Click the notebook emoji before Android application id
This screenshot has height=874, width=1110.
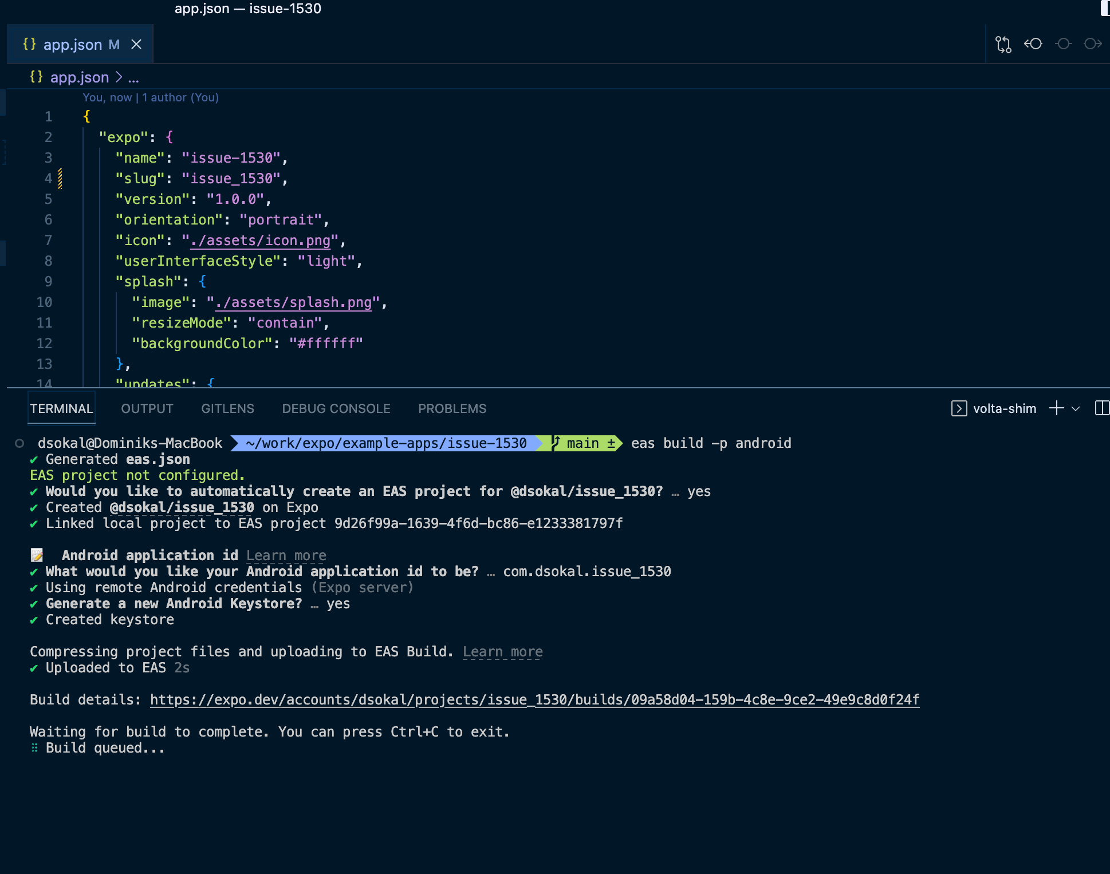(x=37, y=554)
